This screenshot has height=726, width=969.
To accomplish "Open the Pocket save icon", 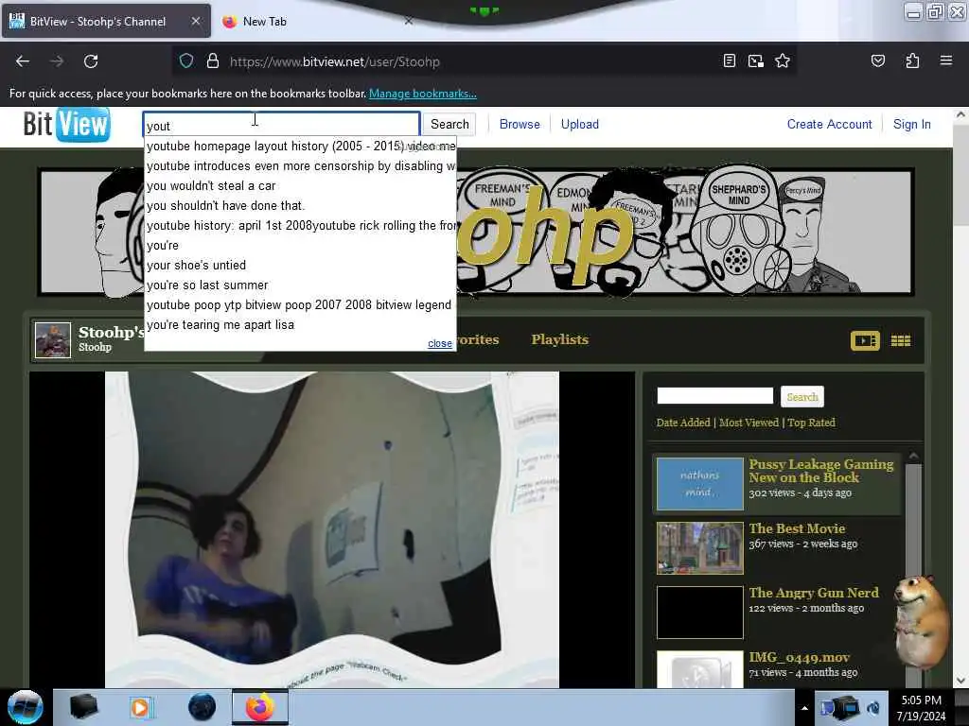I will tap(877, 60).
